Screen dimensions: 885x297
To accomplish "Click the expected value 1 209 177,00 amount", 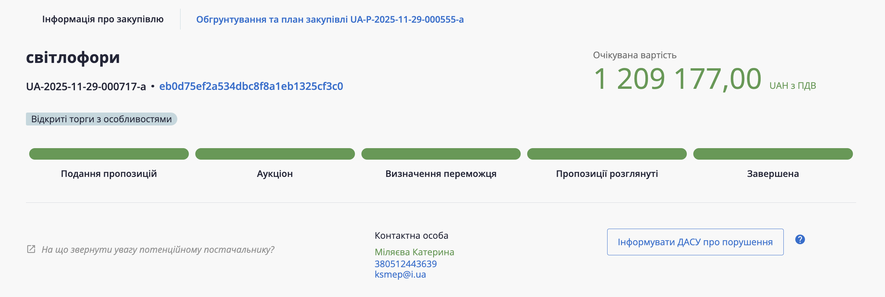I will 677,79.
